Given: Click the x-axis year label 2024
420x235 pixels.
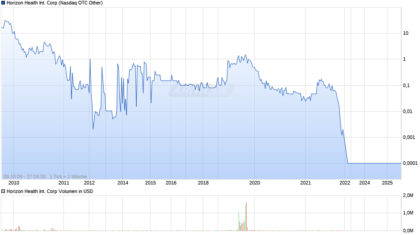Looking at the screenshot, I should click(364, 183).
